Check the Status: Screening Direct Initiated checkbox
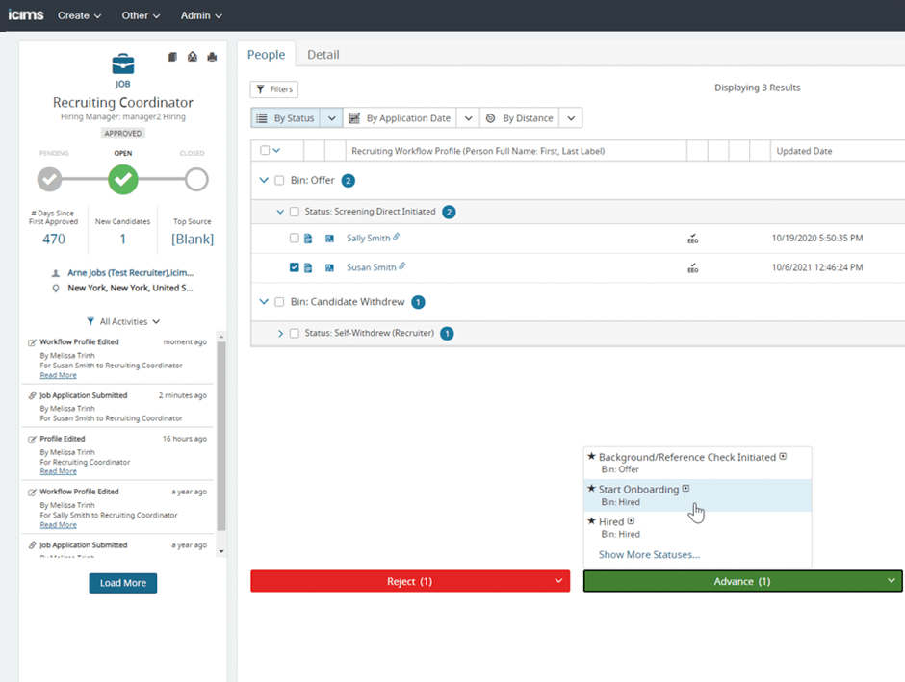 (x=295, y=212)
